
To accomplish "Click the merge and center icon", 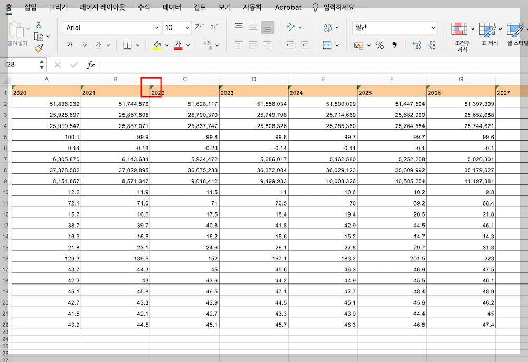I will coord(327,45).
